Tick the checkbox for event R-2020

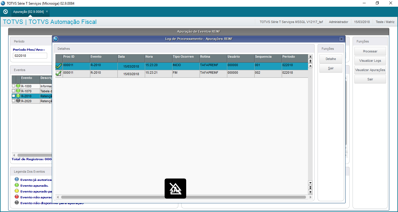pos(13,101)
